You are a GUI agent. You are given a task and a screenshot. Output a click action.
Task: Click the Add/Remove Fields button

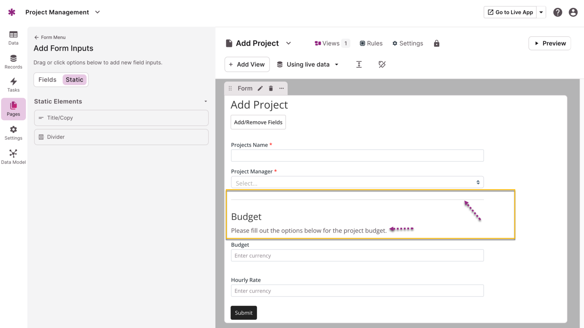(x=258, y=122)
